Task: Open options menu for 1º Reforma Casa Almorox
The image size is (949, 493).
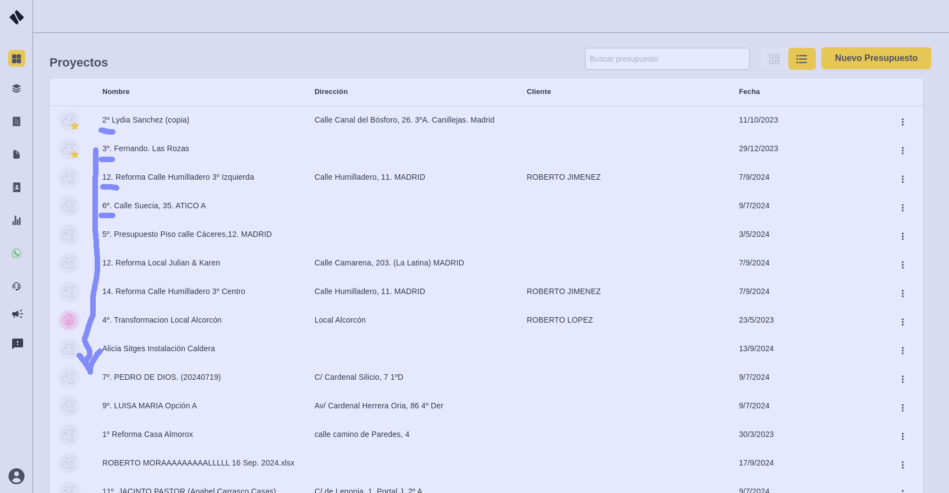Action: 902,436
